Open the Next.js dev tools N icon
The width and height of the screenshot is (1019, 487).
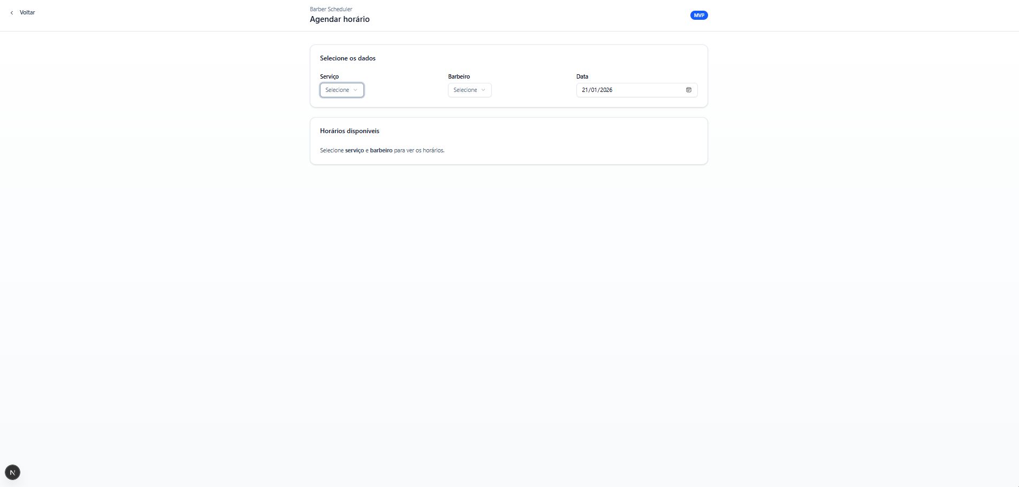click(12, 473)
